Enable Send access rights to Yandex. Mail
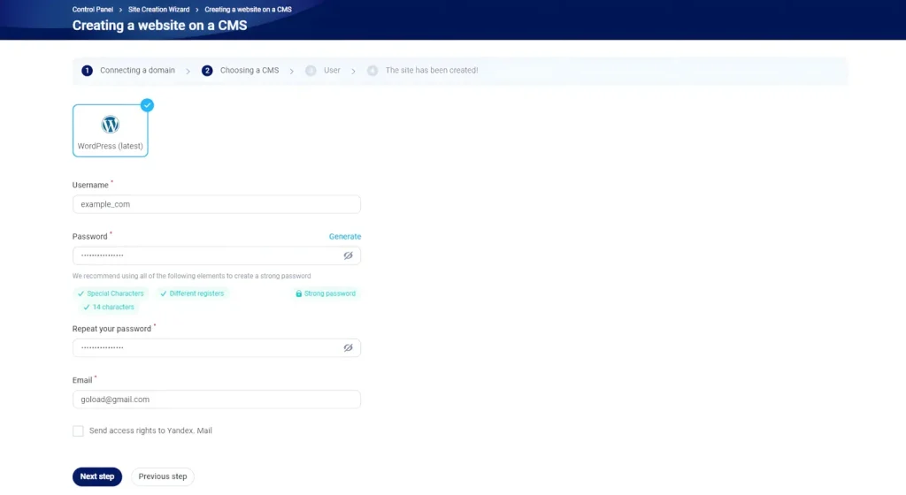The height and width of the screenshot is (495, 906). [x=78, y=431]
